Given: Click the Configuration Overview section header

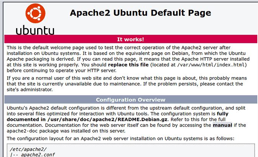Looking at the screenshot, I should coord(131,100).
